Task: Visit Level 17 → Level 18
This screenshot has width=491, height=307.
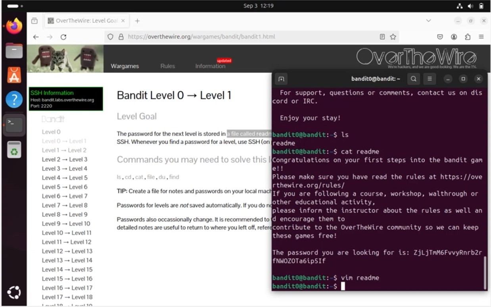Action: [x=67, y=297]
